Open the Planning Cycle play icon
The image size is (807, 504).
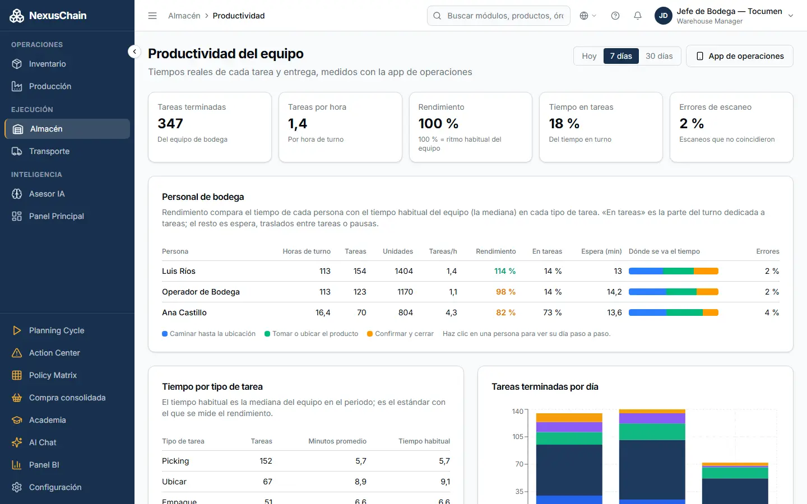tap(17, 330)
